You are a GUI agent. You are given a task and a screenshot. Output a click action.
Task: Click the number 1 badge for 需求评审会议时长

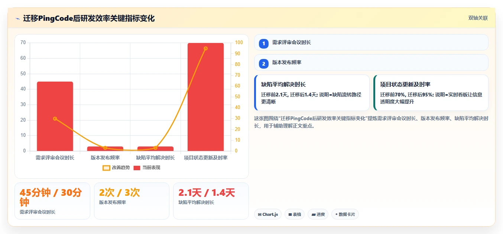[263, 43]
